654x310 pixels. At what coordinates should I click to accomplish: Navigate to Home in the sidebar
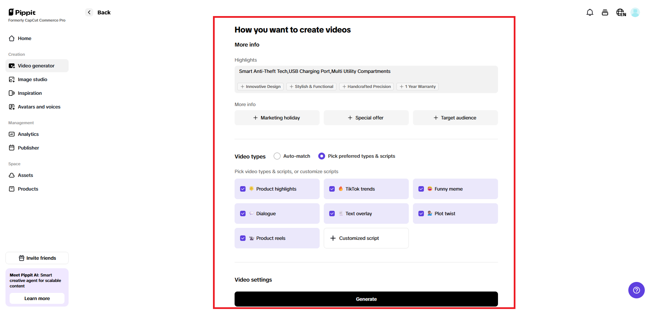coord(24,38)
